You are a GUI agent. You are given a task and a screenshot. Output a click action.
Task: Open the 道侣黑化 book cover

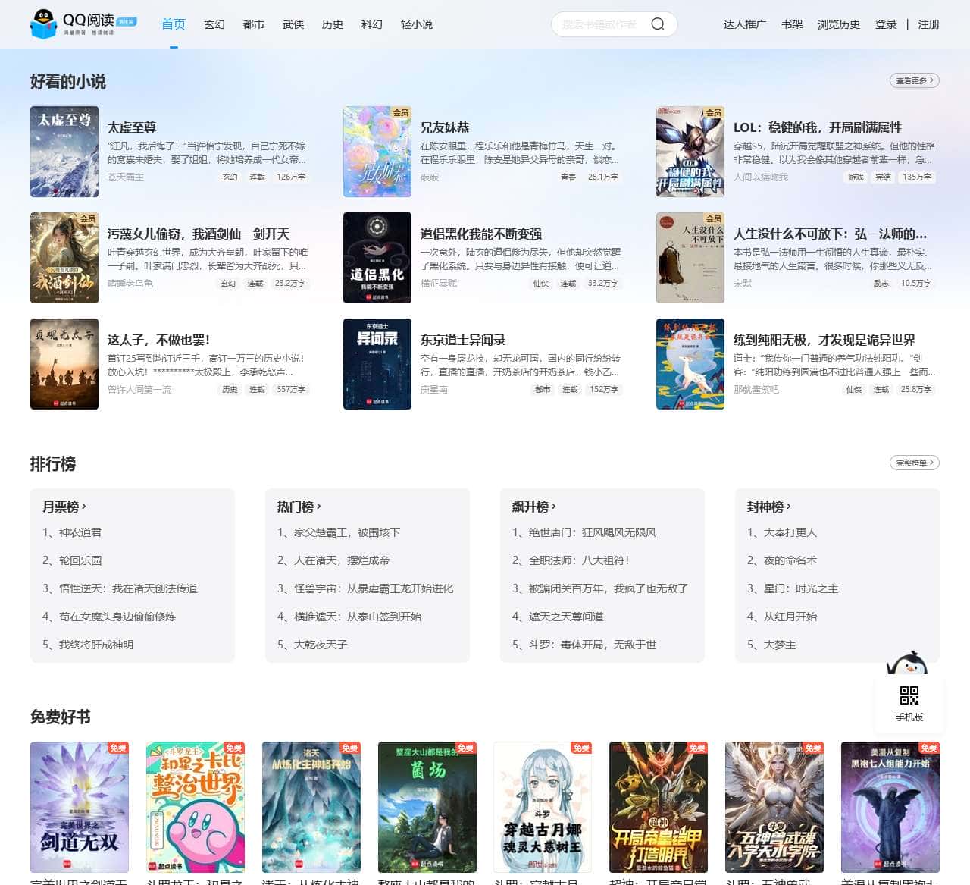[377, 258]
